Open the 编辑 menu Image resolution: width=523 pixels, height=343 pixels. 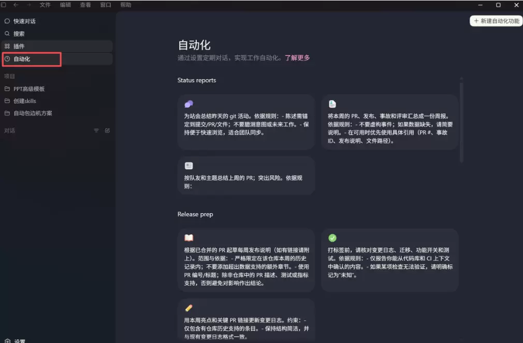(x=65, y=5)
